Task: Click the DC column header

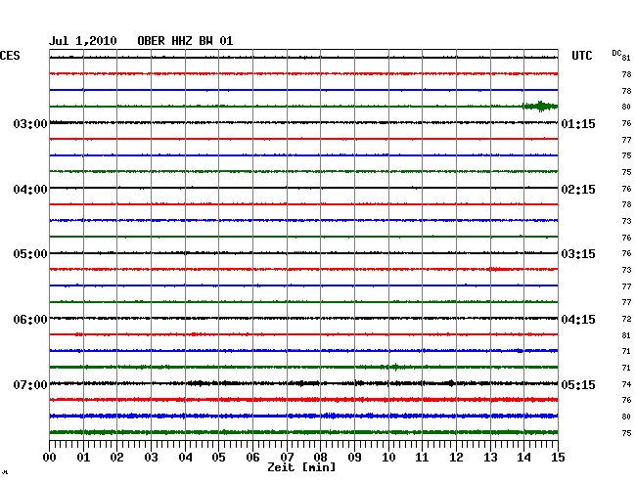Action: 616,53
